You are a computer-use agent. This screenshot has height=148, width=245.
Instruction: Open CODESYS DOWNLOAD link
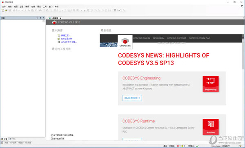pos(199,38)
